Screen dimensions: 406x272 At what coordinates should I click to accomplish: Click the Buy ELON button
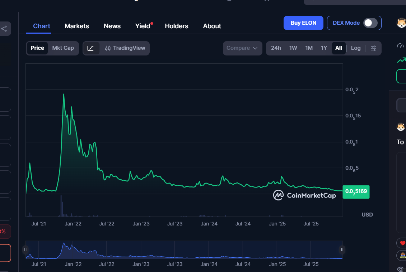(303, 23)
